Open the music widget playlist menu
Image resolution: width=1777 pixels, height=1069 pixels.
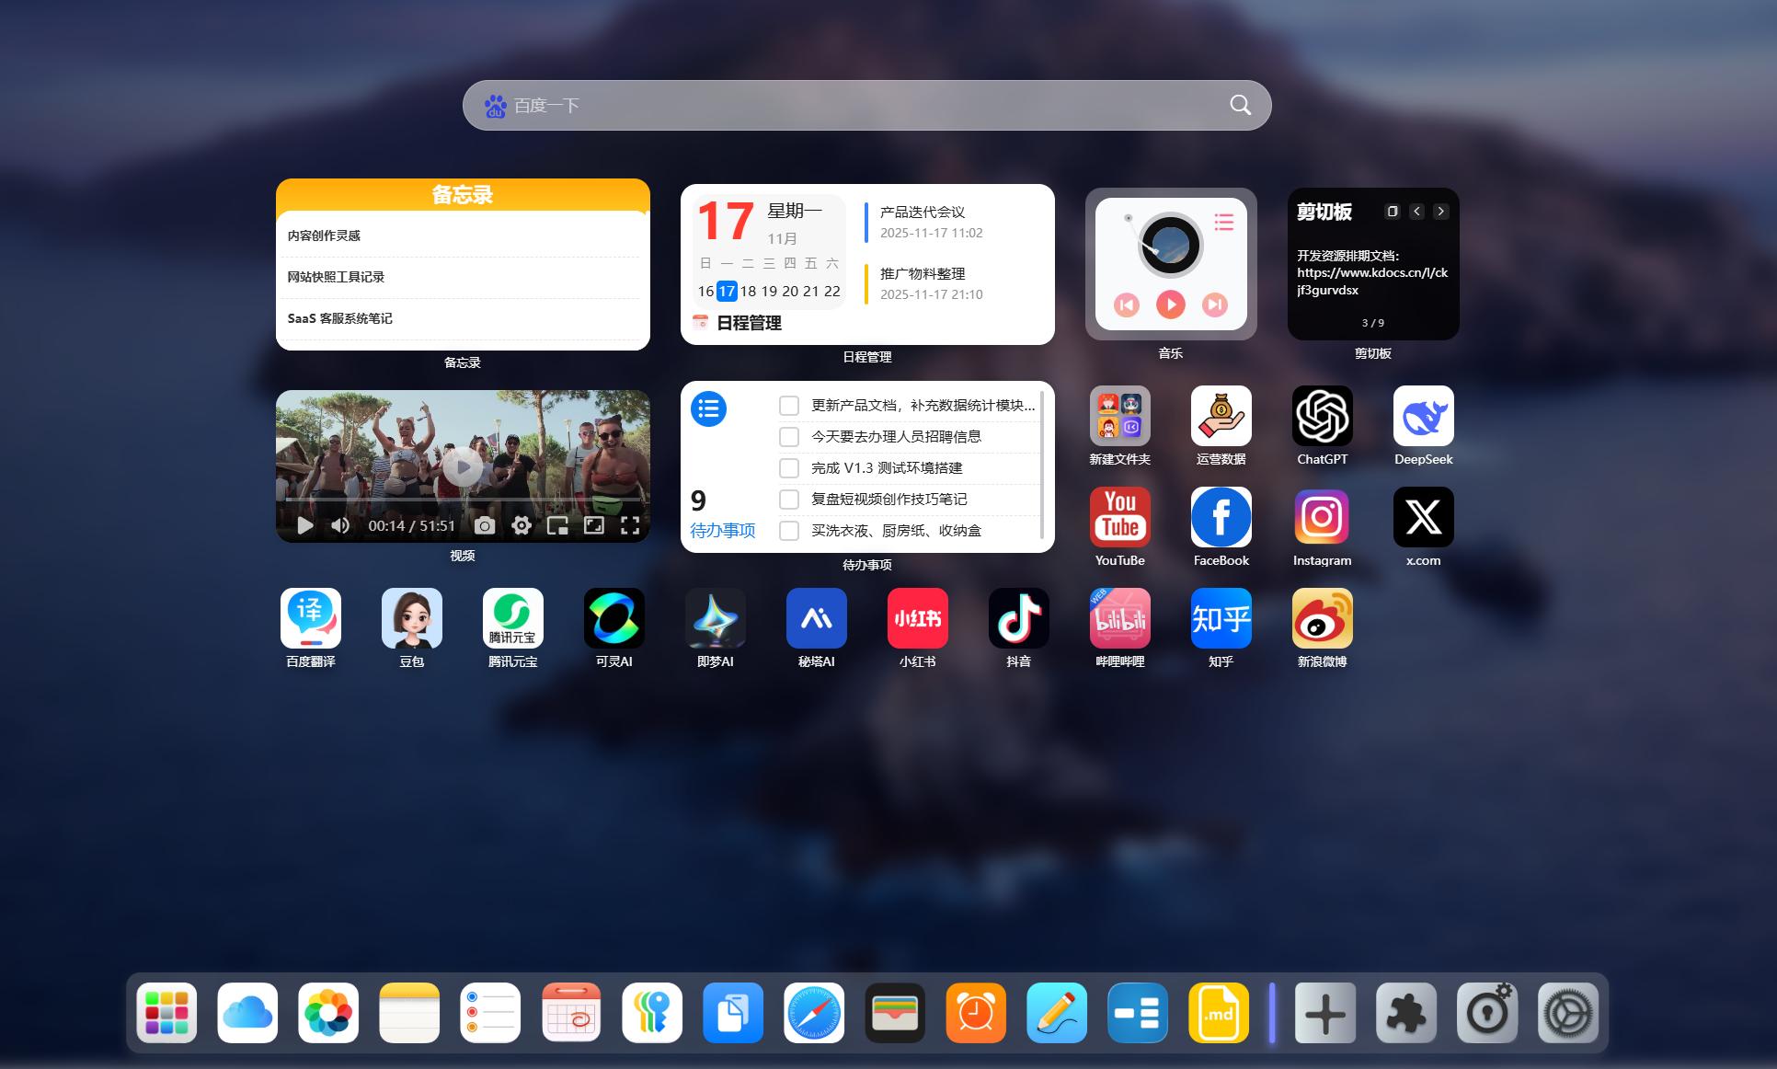pyautogui.click(x=1223, y=222)
